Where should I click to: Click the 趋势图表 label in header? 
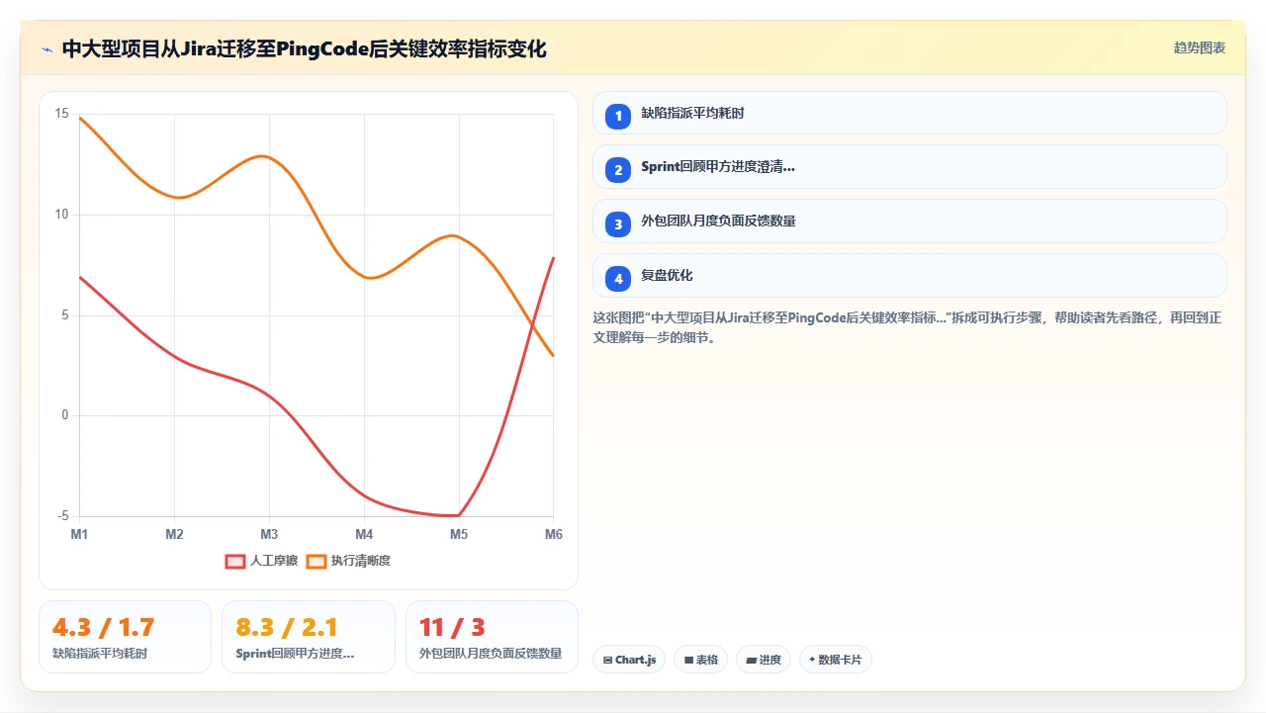(x=1200, y=47)
